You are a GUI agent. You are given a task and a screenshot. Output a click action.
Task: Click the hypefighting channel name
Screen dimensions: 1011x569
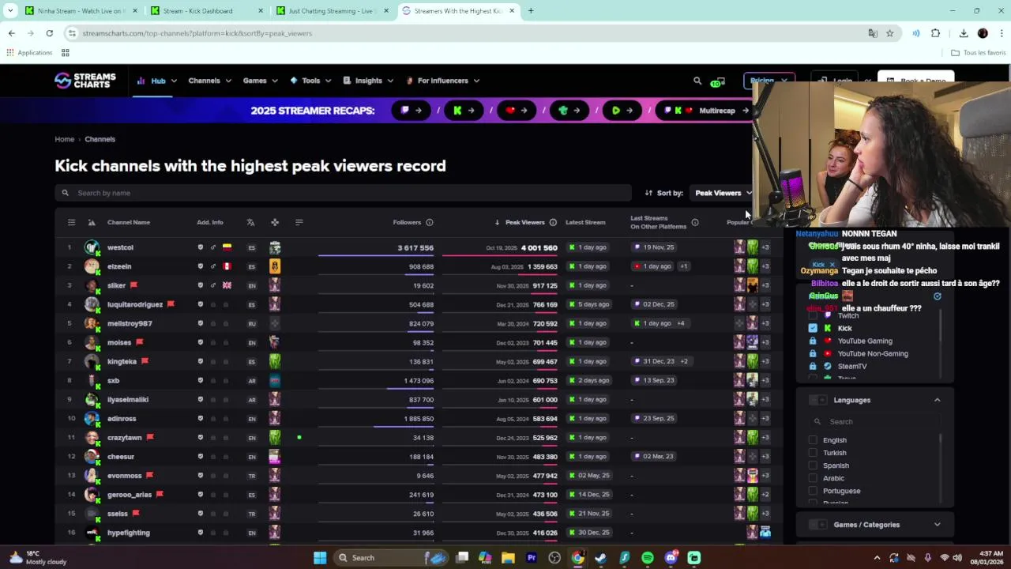coord(128,533)
